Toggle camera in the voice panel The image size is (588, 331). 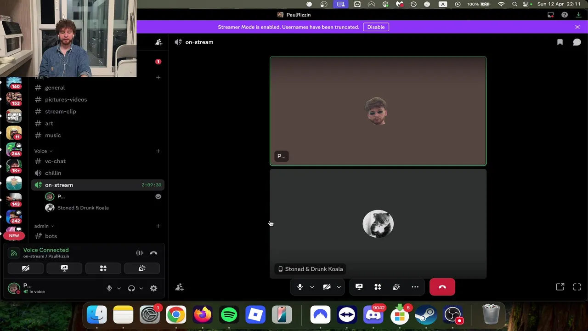(x=26, y=268)
